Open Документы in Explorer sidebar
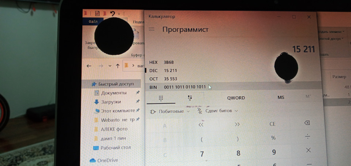351x166 pixels. (x=114, y=93)
